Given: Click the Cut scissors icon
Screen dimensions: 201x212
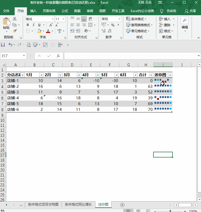Looking at the screenshot, I should (15, 19).
